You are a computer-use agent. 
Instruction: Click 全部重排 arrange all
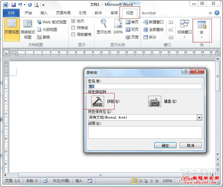(153, 30)
